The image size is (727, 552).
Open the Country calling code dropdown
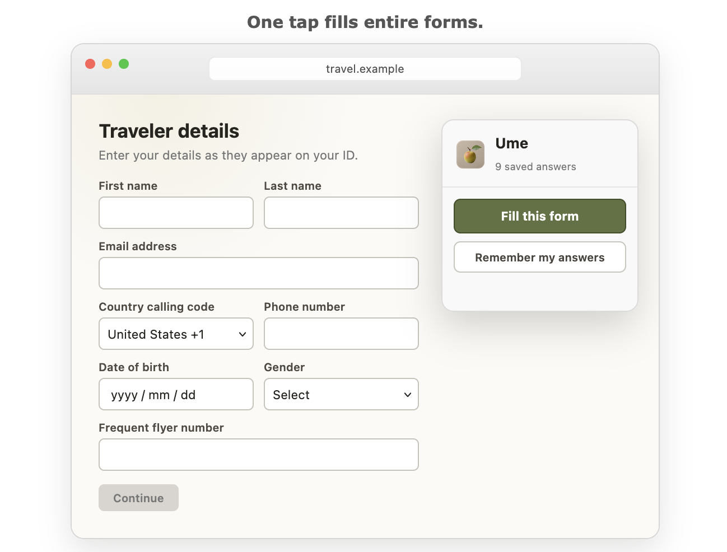[x=176, y=334]
